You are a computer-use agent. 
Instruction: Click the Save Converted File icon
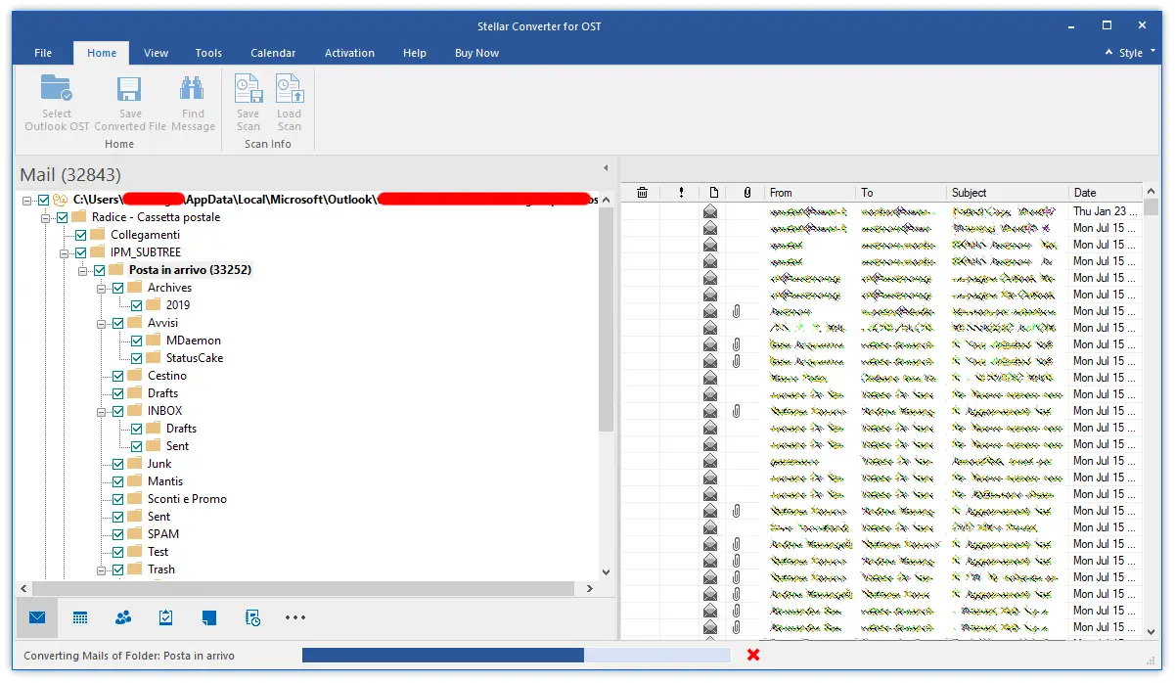(x=129, y=90)
